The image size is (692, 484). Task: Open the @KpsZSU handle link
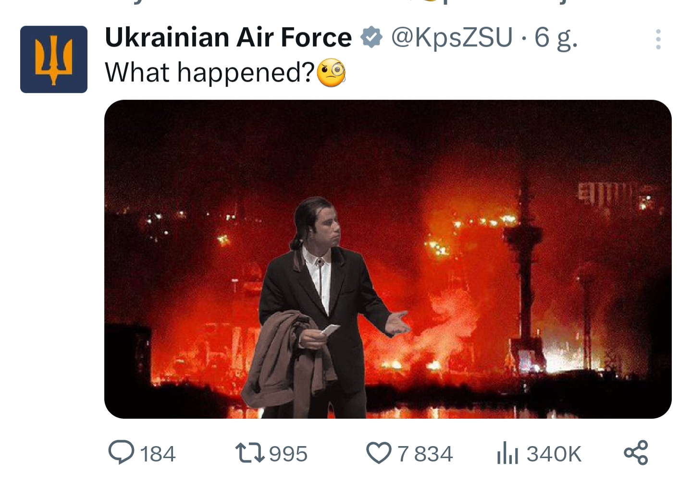coord(452,37)
